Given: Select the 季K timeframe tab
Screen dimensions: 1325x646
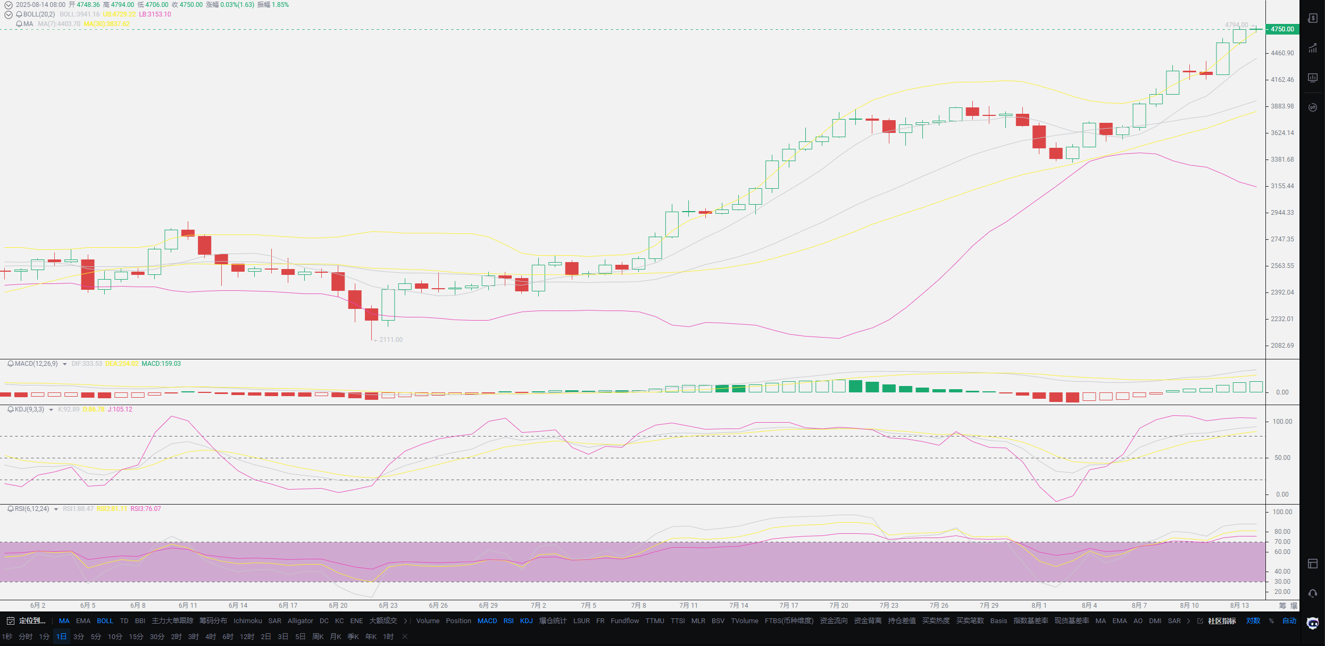Looking at the screenshot, I should [x=353, y=636].
